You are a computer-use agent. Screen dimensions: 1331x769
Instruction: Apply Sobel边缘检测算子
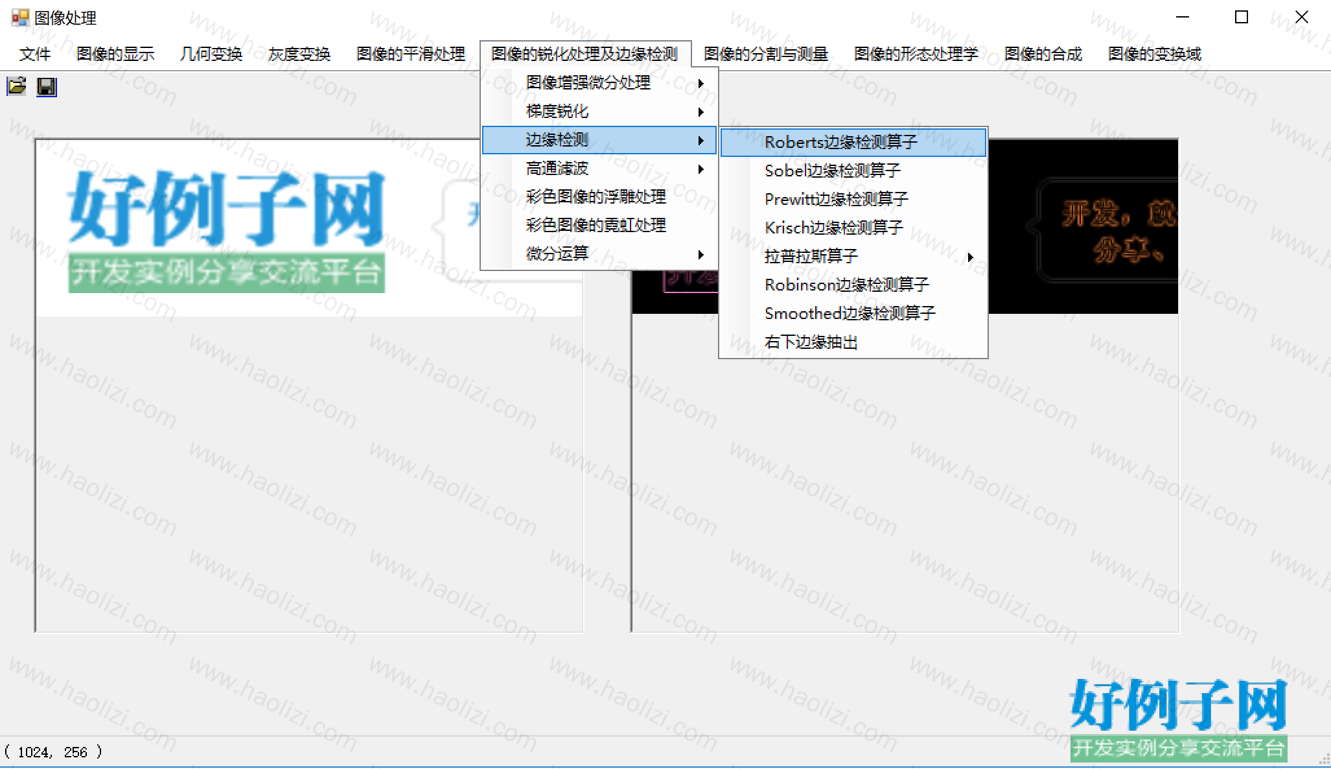[x=853, y=171]
